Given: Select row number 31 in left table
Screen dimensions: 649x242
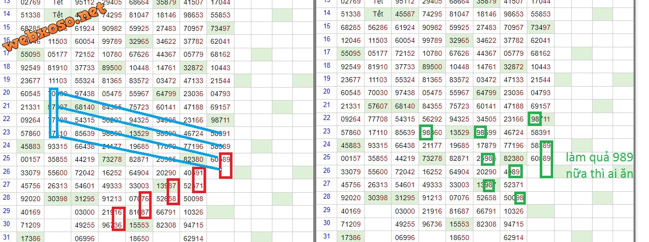Looking at the screenshot, I should pos(6,237).
